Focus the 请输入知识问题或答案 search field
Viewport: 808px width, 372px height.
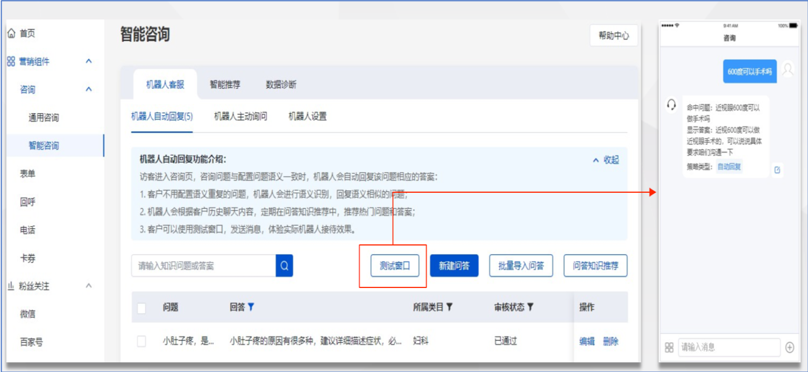[203, 266]
